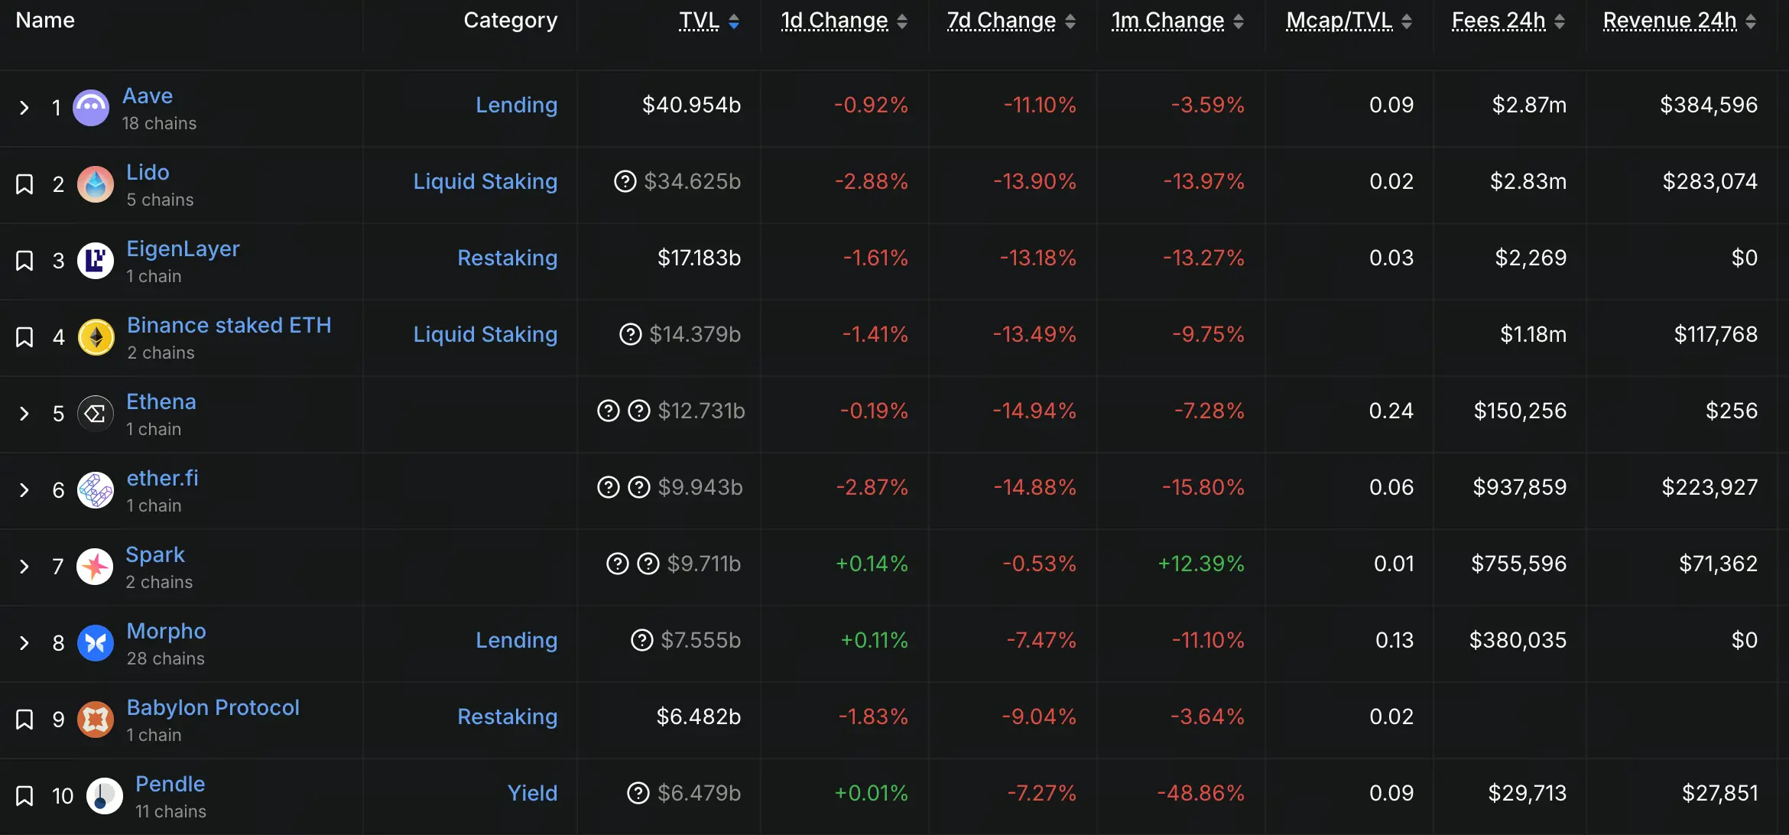Expand the Morpho sub-protocols chevron
This screenshot has width=1789, height=835.
(24, 643)
